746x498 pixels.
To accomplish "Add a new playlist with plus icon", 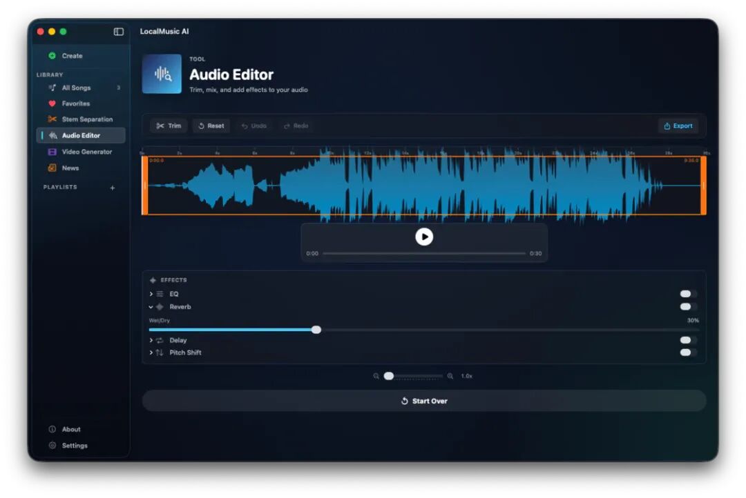I will [113, 188].
